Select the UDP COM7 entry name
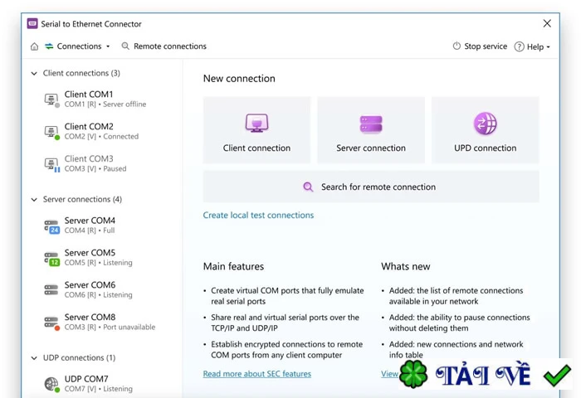This screenshot has height=398, width=581. [86, 379]
